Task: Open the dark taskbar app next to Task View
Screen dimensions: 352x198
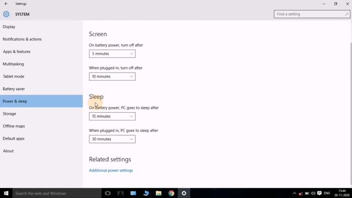Action: 120,193
